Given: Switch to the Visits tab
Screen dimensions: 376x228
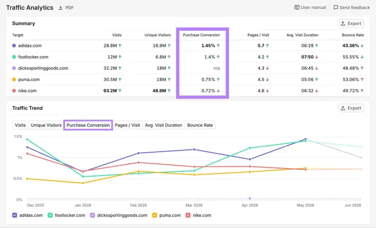Looking at the screenshot, I should 20,125.
